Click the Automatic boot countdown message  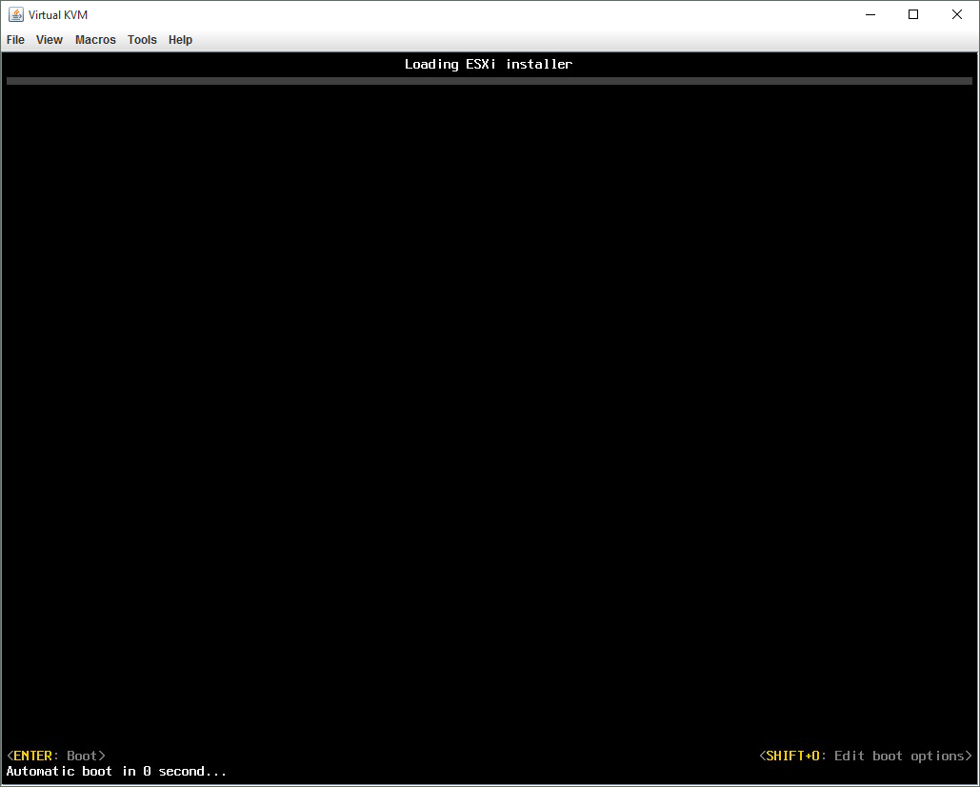(x=116, y=771)
